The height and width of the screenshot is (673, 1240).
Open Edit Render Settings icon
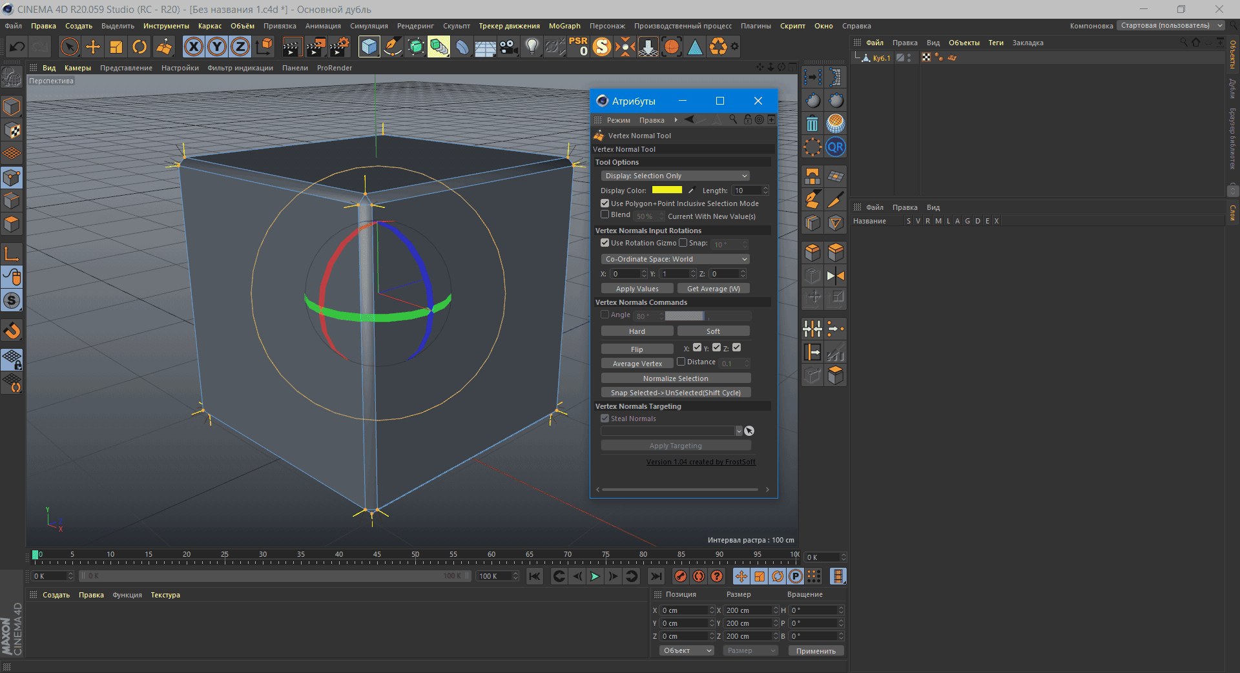[x=339, y=47]
